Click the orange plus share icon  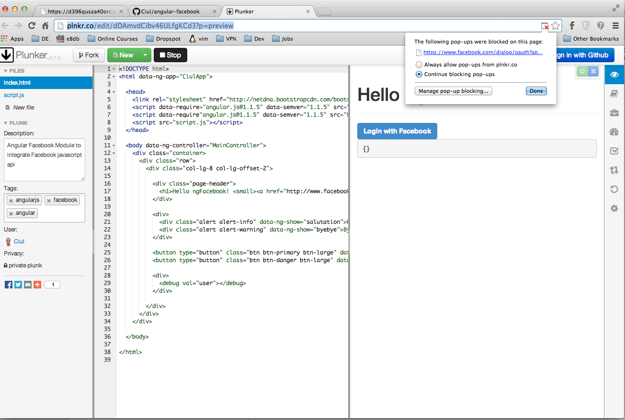(37, 285)
